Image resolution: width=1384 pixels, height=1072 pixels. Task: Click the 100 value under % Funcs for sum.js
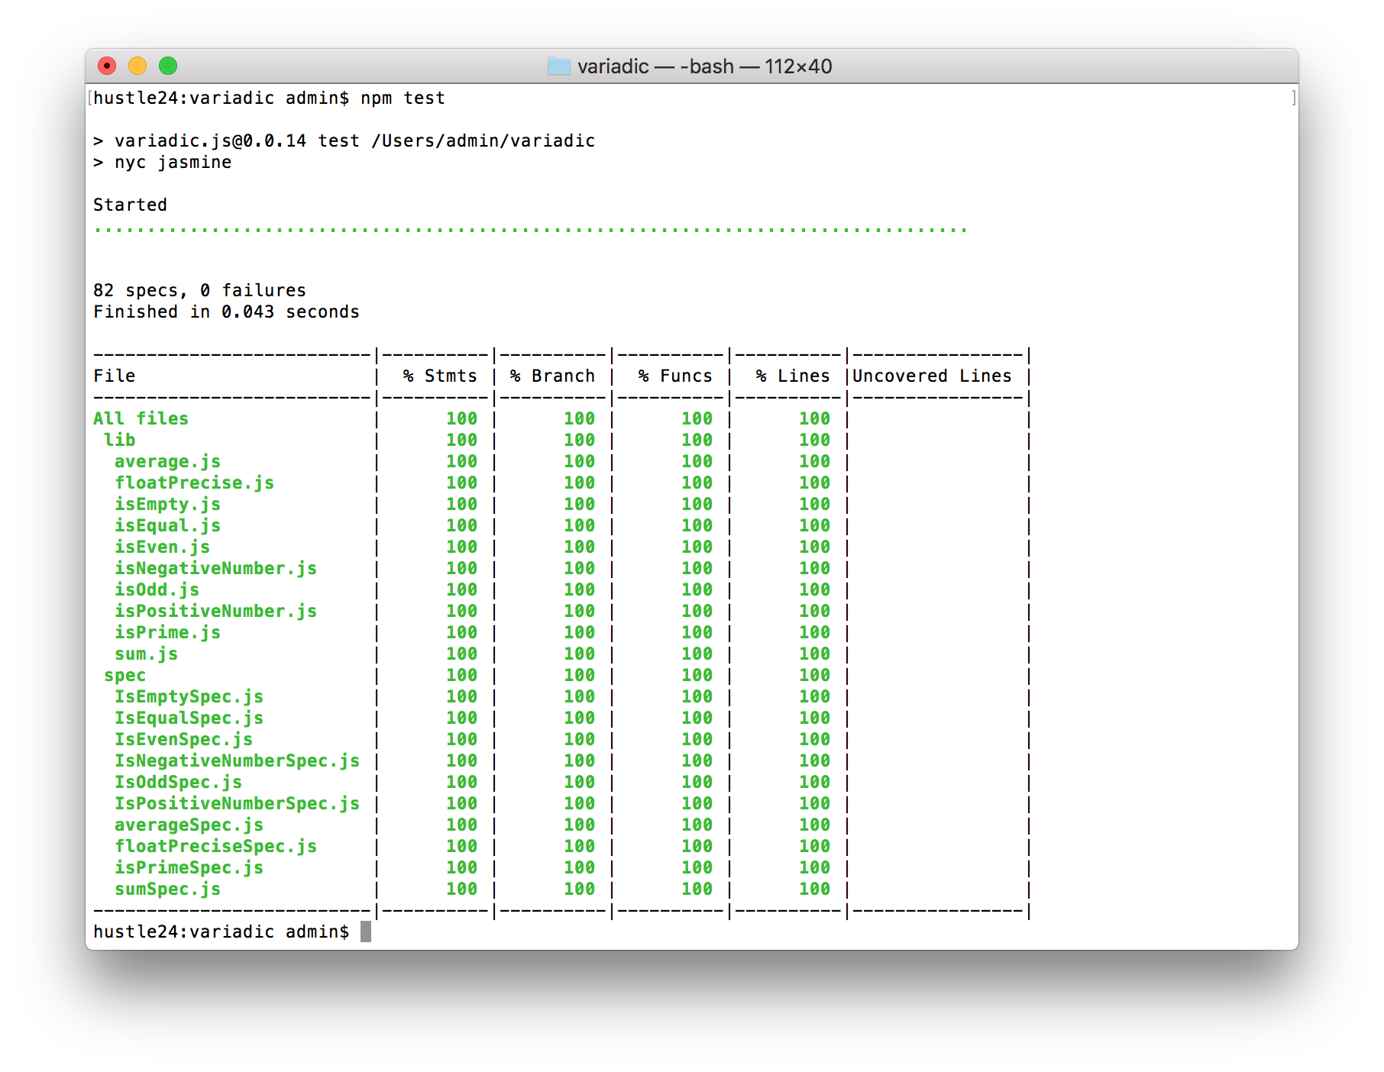(x=695, y=654)
